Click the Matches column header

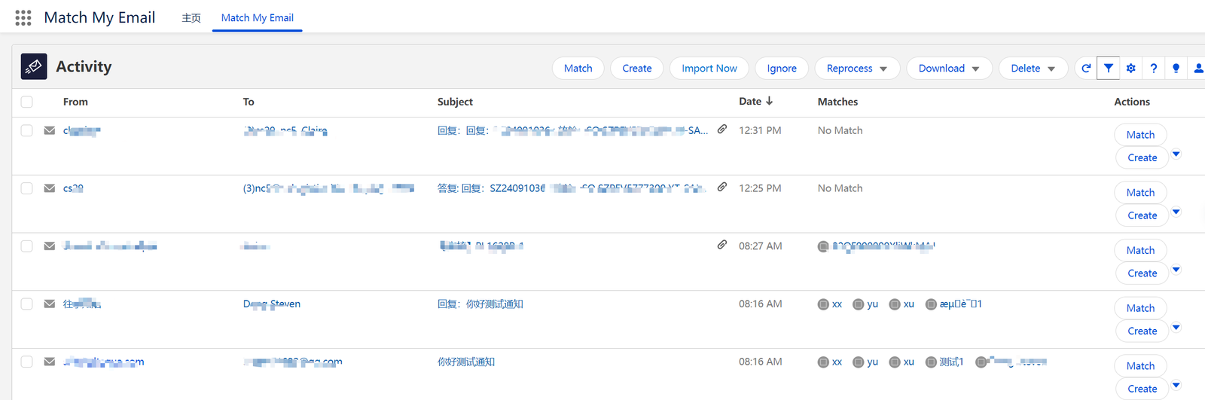tap(837, 102)
